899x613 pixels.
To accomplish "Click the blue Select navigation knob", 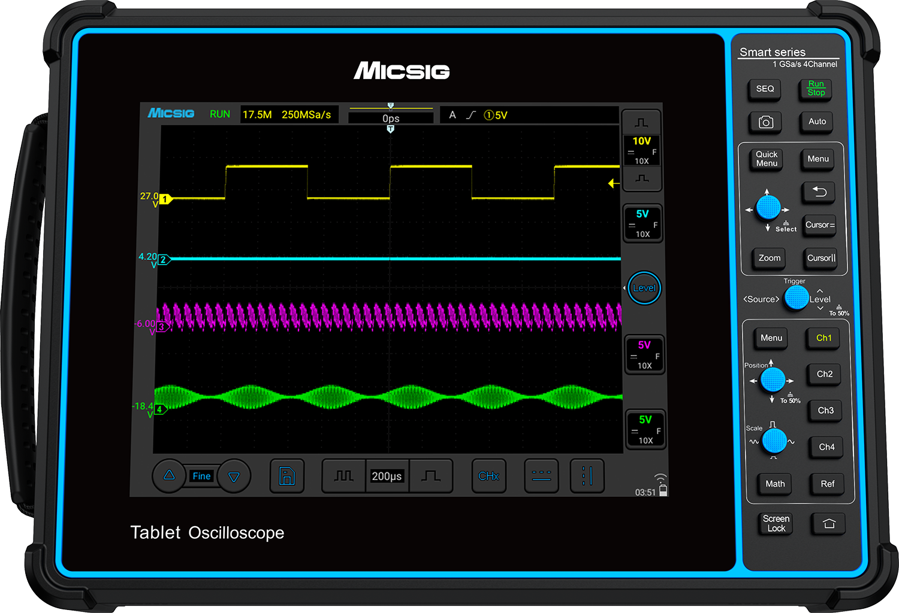I will pos(768,208).
